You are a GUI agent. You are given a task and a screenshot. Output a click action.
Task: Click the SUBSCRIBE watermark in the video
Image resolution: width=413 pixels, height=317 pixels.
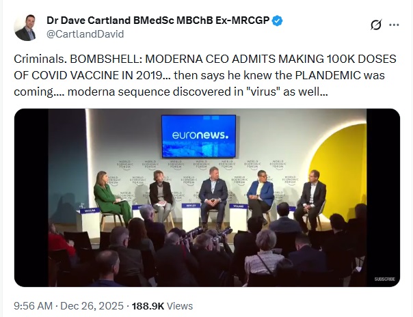tap(384, 279)
